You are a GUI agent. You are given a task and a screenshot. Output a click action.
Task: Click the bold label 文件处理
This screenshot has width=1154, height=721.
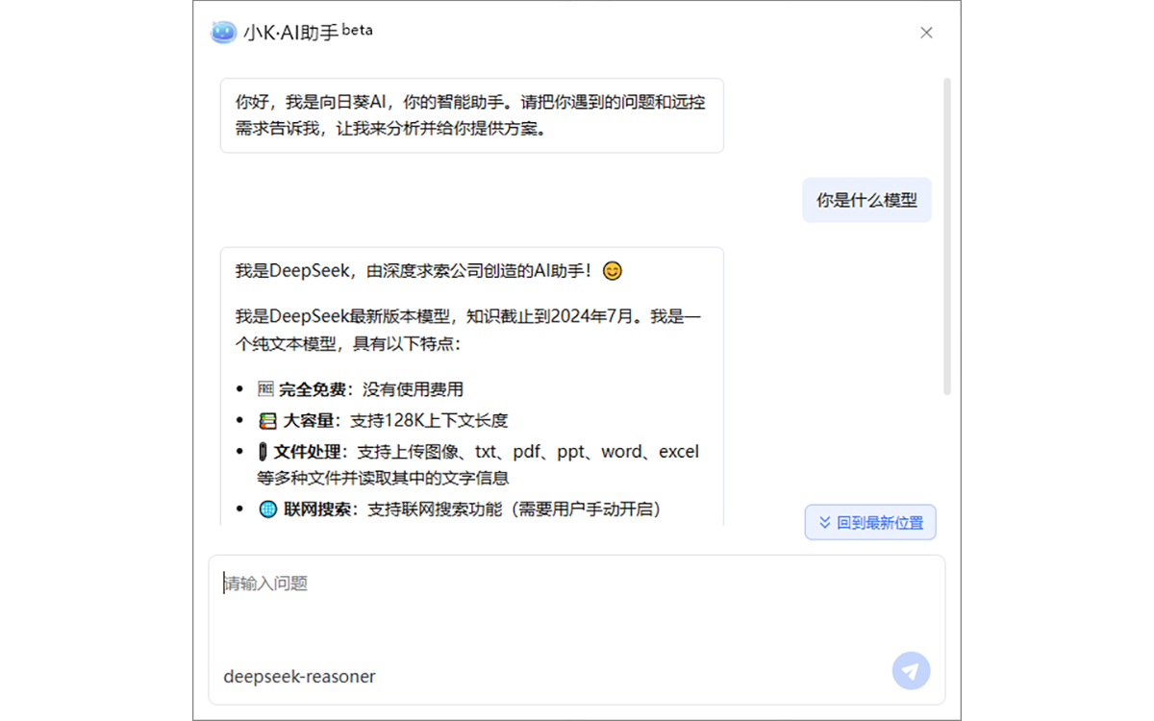pyautogui.click(x=307, y=452)
